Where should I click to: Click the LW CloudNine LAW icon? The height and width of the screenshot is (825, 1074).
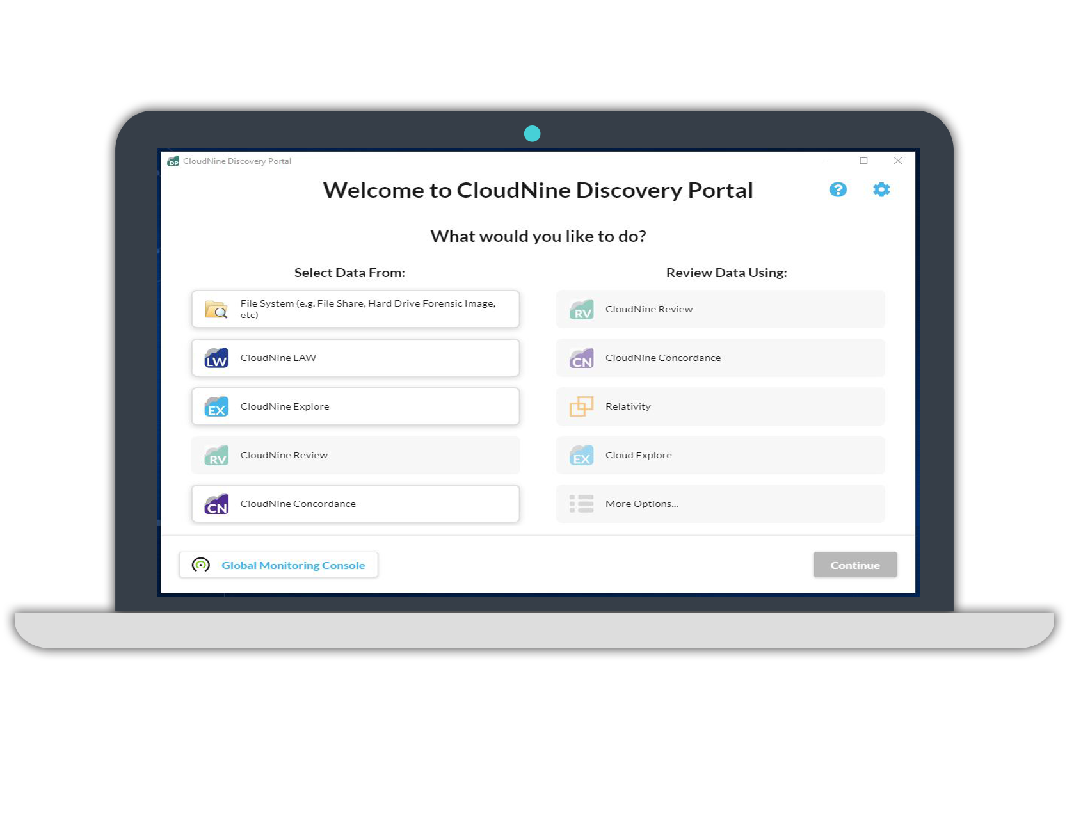216,358
